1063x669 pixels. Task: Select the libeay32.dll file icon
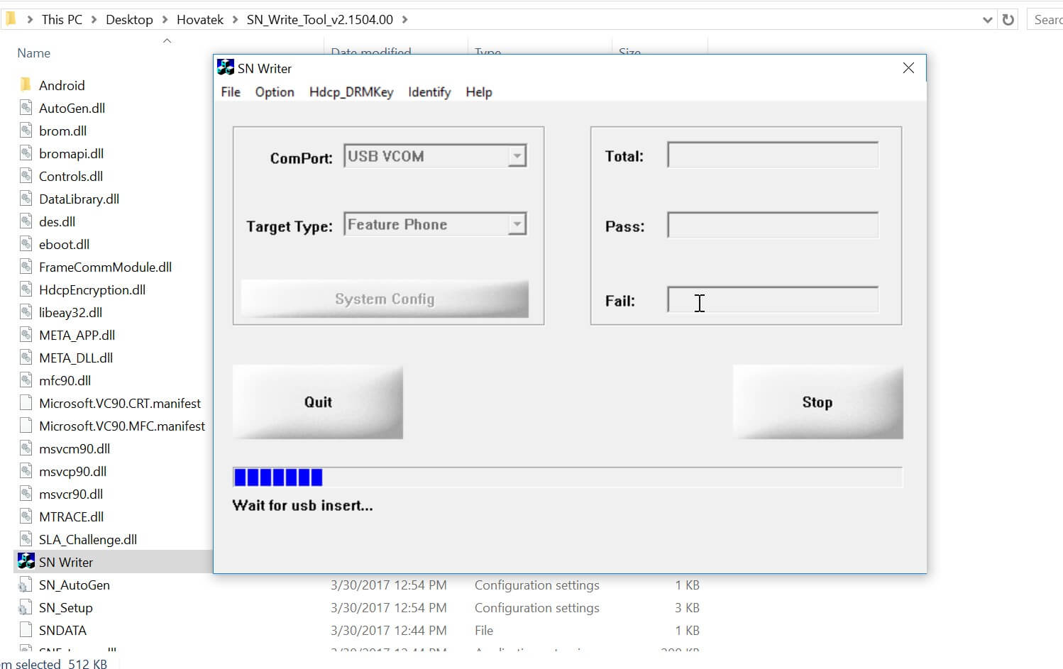click(x=26, y=312)
